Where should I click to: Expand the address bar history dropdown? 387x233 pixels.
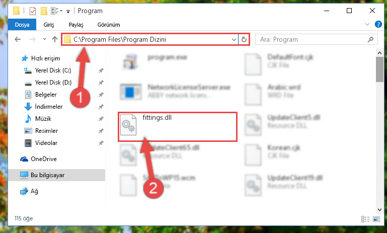pyautogui.click(x=234, y=39)
